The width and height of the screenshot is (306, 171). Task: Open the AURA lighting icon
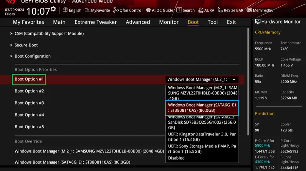pyautogui.click(x=201, y=10)
